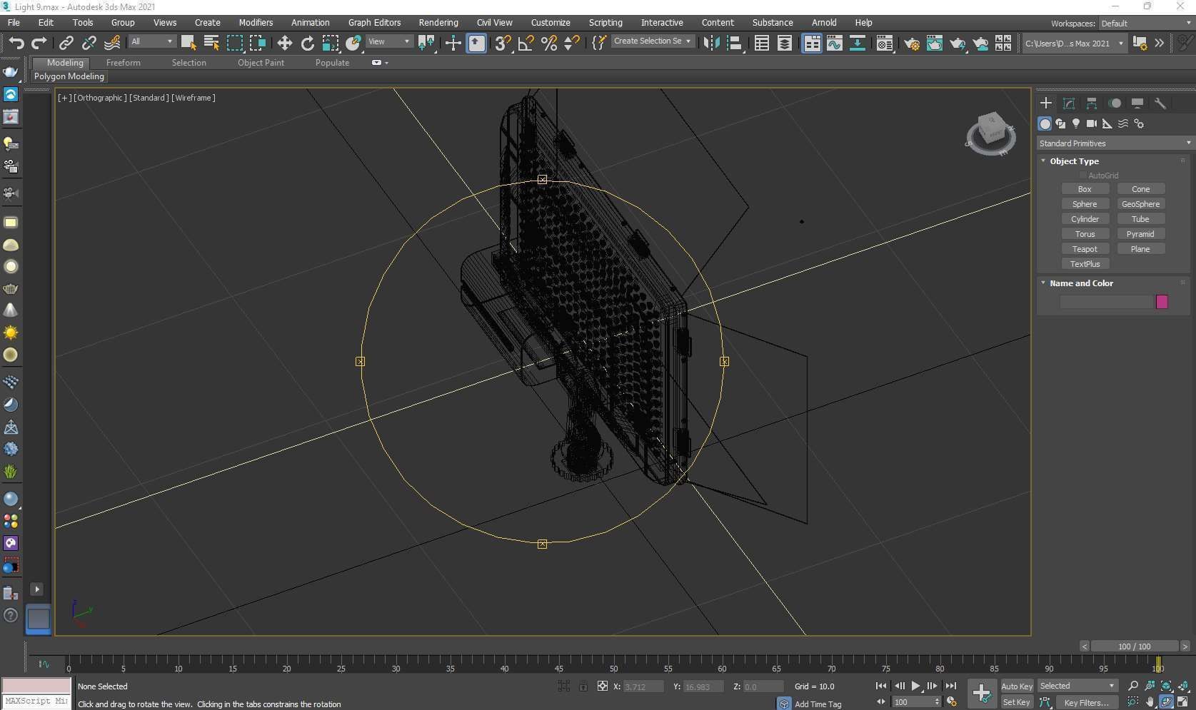
Task: Select the Cameras category icon
Action: tap(1092, 123)
